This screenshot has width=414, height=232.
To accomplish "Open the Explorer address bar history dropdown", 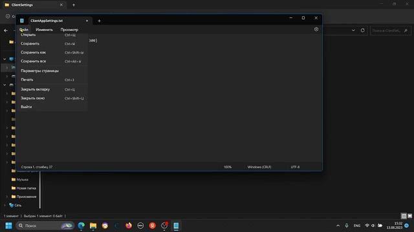I will [x=353, y=30].
